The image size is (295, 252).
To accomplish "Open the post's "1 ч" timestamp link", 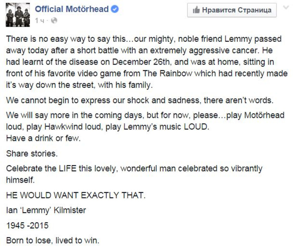I will point(40,21).
